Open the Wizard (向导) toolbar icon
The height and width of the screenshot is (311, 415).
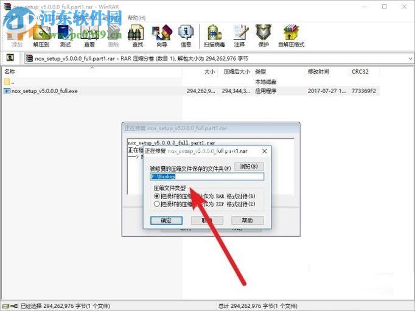click(162, 36)
